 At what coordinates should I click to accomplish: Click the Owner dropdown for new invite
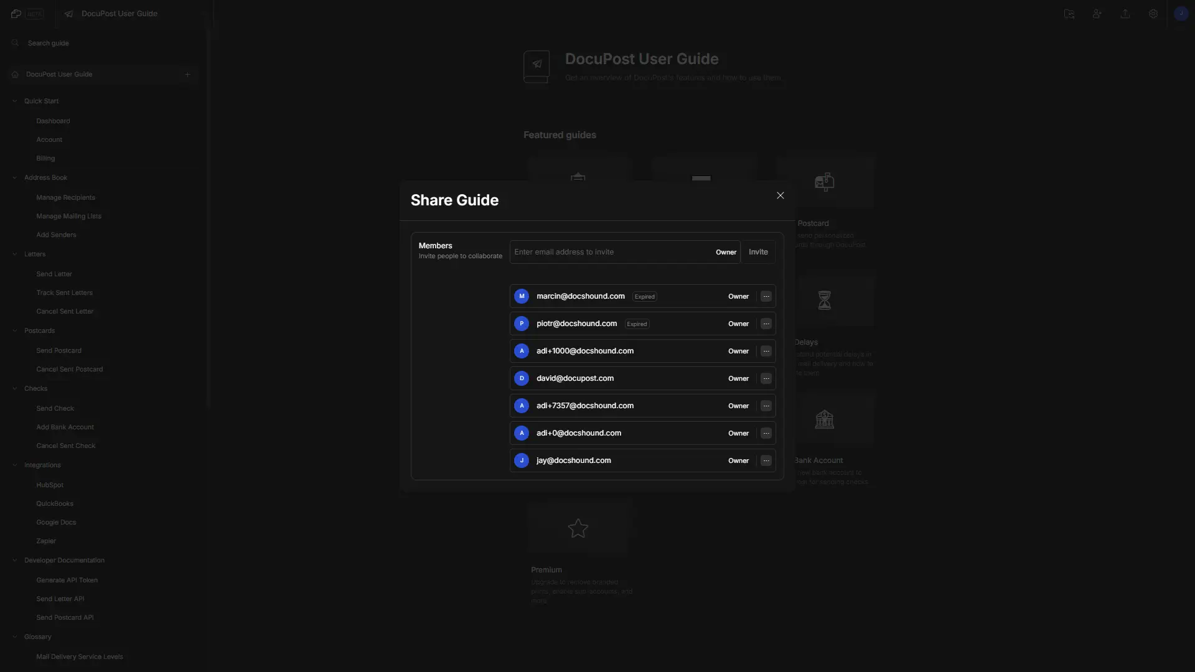[726, 252]
